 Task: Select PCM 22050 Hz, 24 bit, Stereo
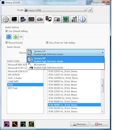pos(74,71)
